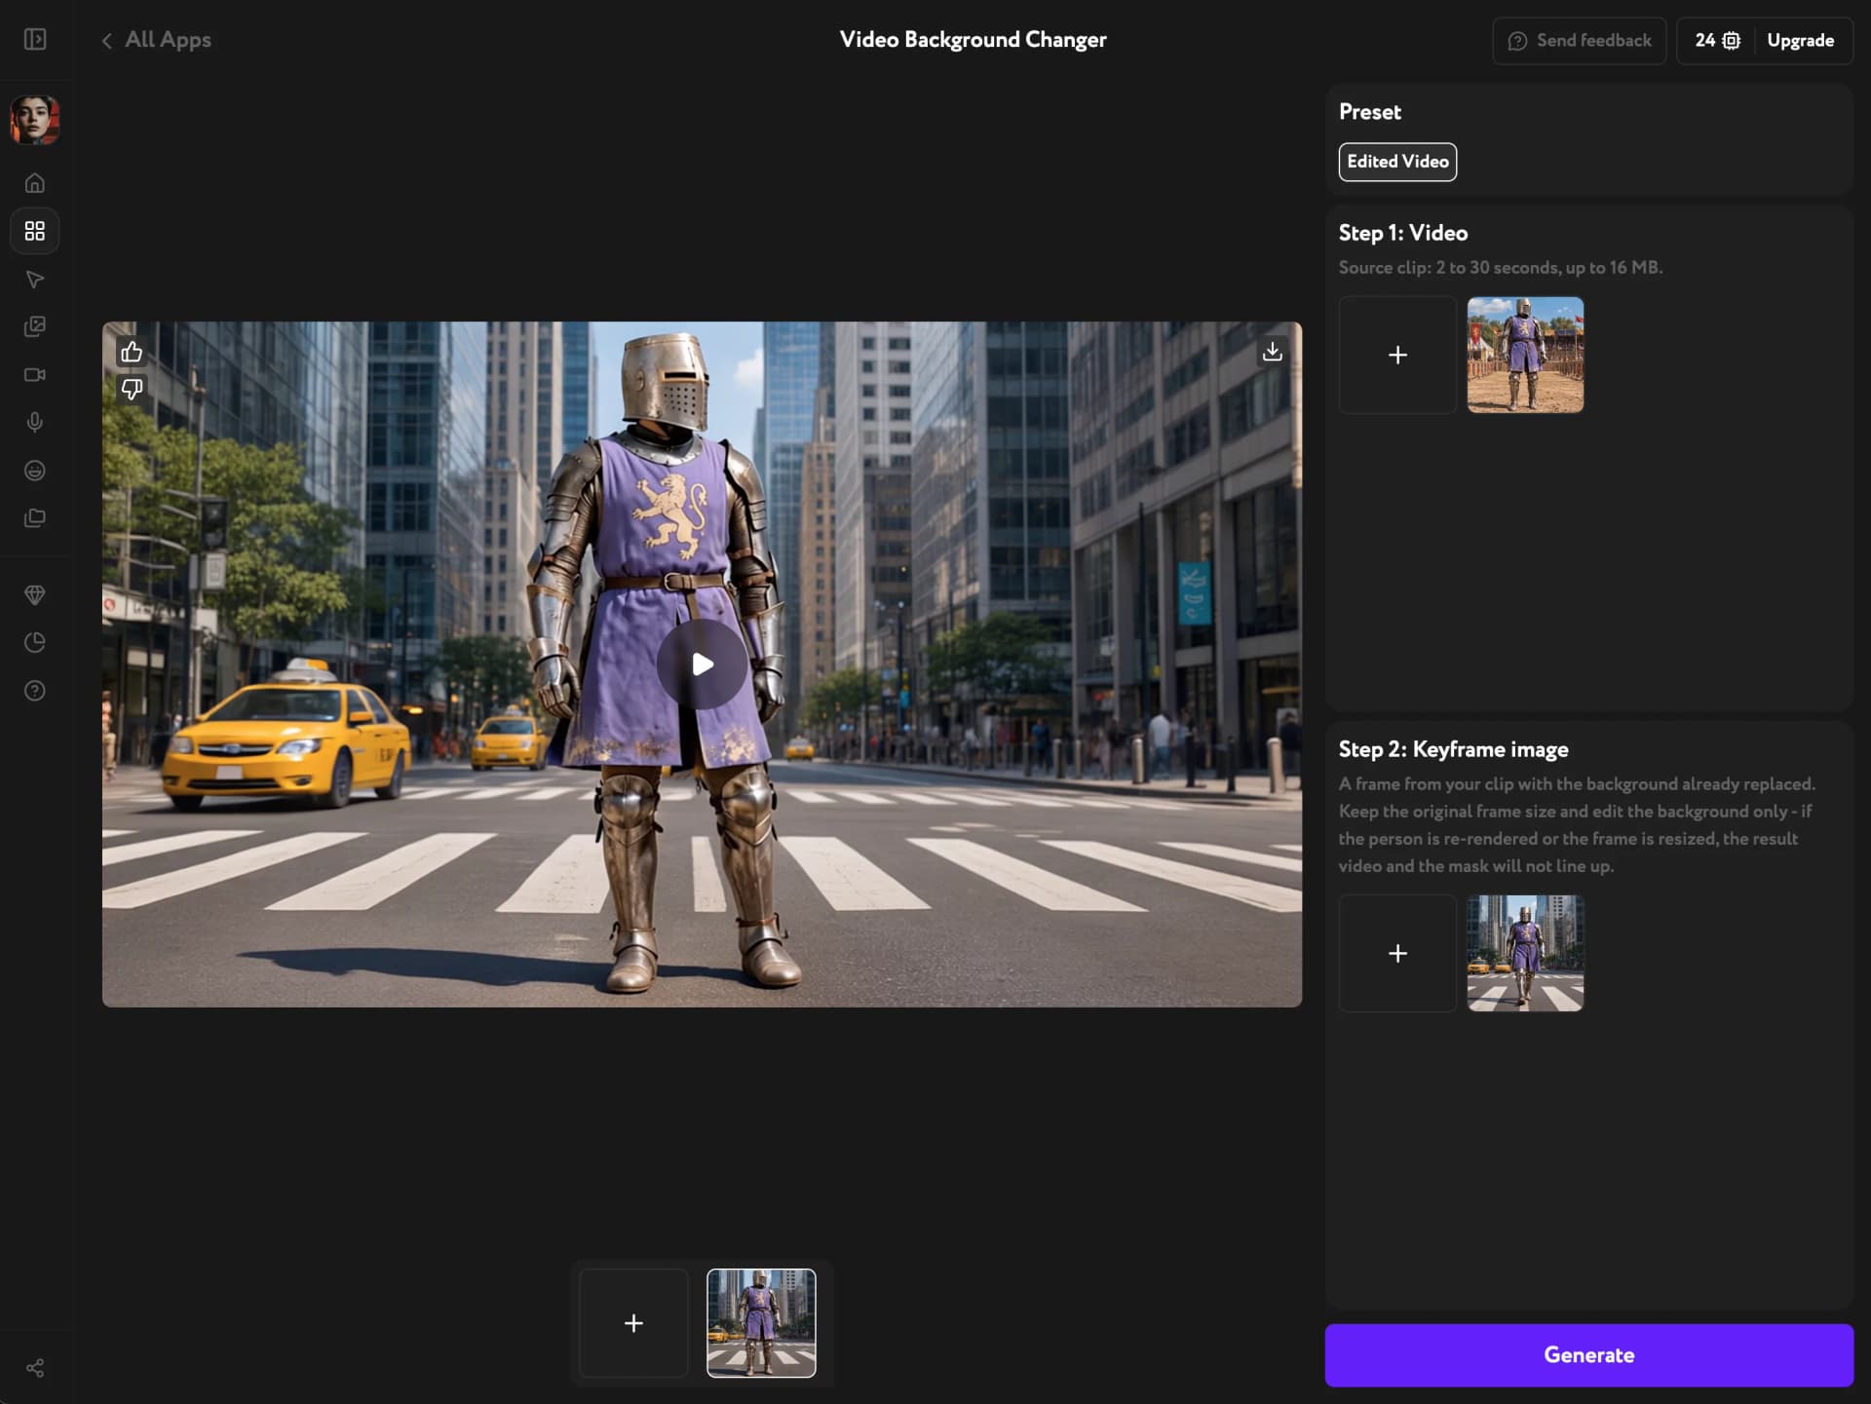Open the microphone audio icon
Screen dimensions: 1871x1404
[x=35, y=422]
